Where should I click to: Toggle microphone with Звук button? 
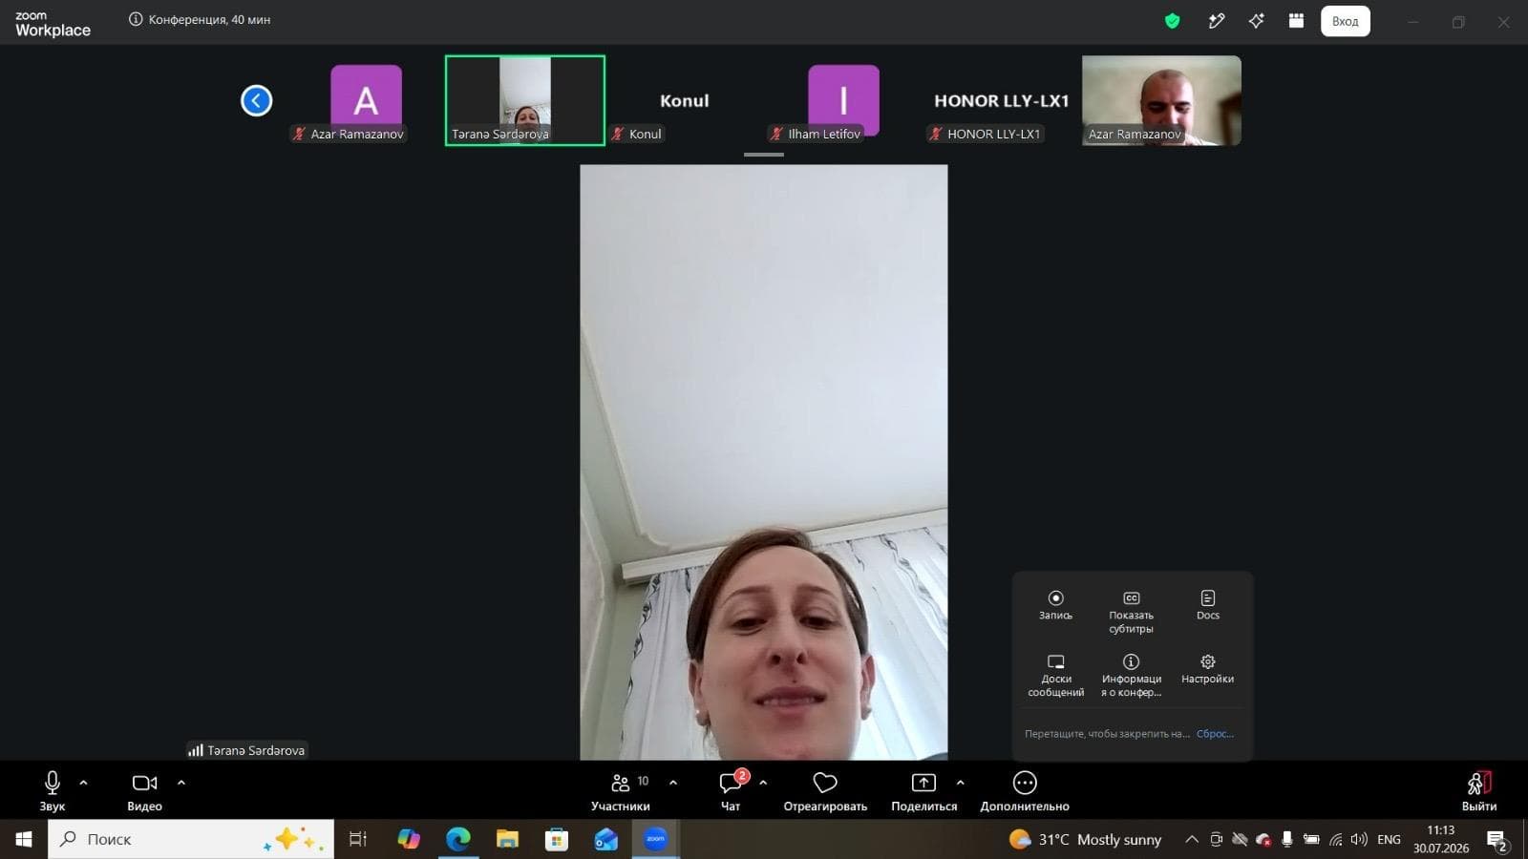tap(53, 791)
